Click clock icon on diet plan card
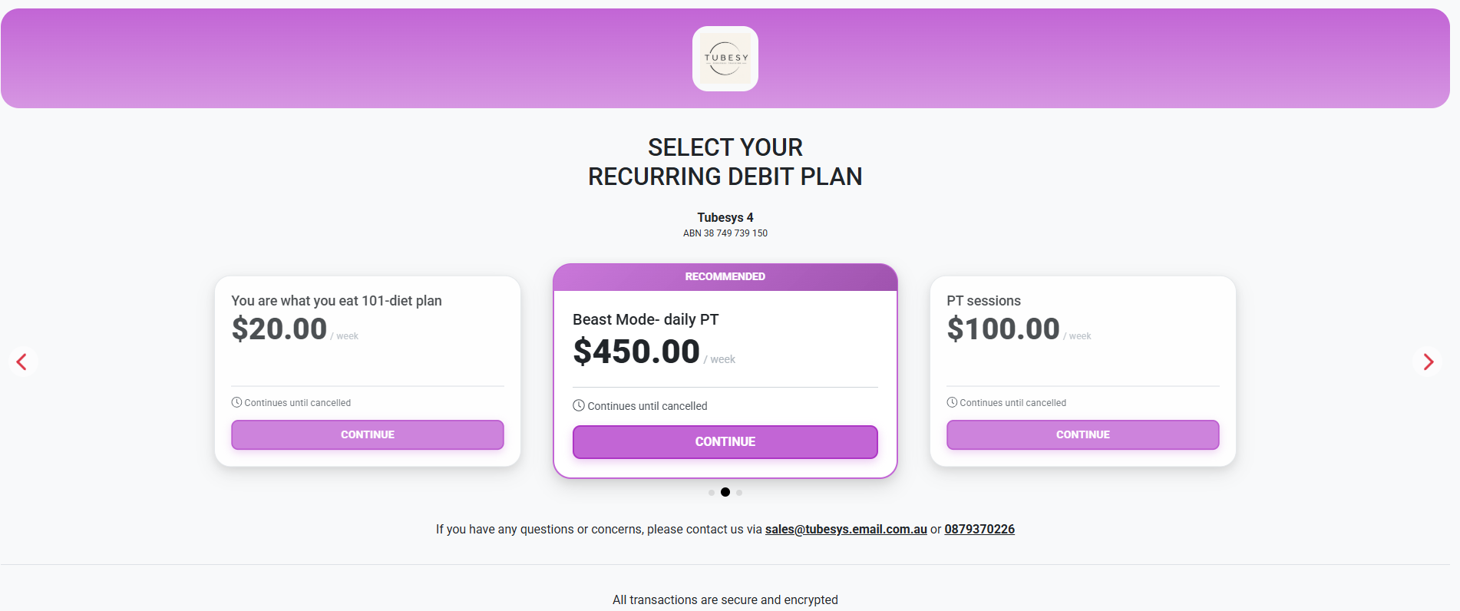1460x611 pixels. (236, 402)
